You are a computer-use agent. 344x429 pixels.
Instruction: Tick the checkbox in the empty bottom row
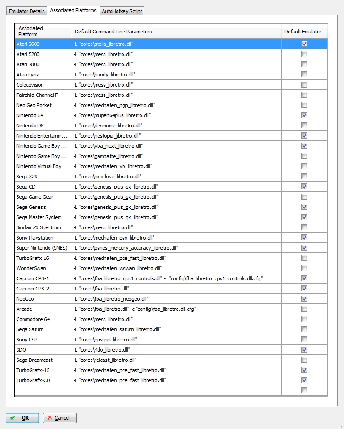[304, 391]
